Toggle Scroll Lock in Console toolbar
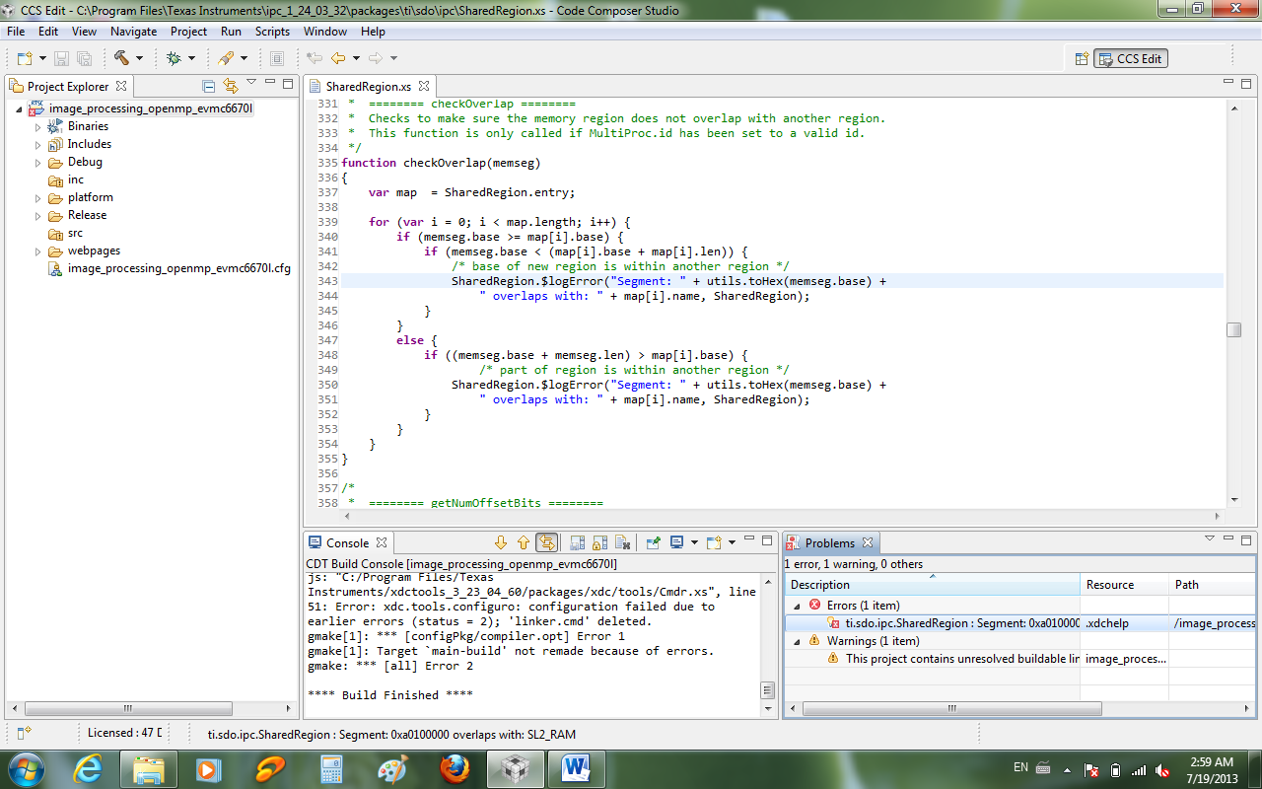This screenshot has height=789, width=1262. [x=599, y=542]
